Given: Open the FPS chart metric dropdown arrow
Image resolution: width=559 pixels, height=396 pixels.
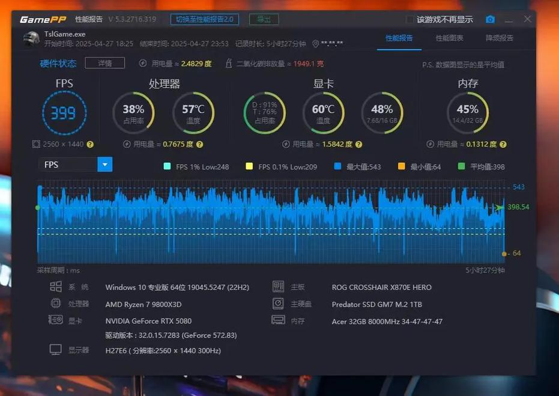Looking at the screenshot, I should [104, 164].
